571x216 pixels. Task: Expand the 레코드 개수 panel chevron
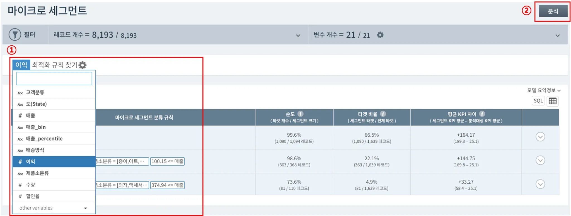pos(298,35)
